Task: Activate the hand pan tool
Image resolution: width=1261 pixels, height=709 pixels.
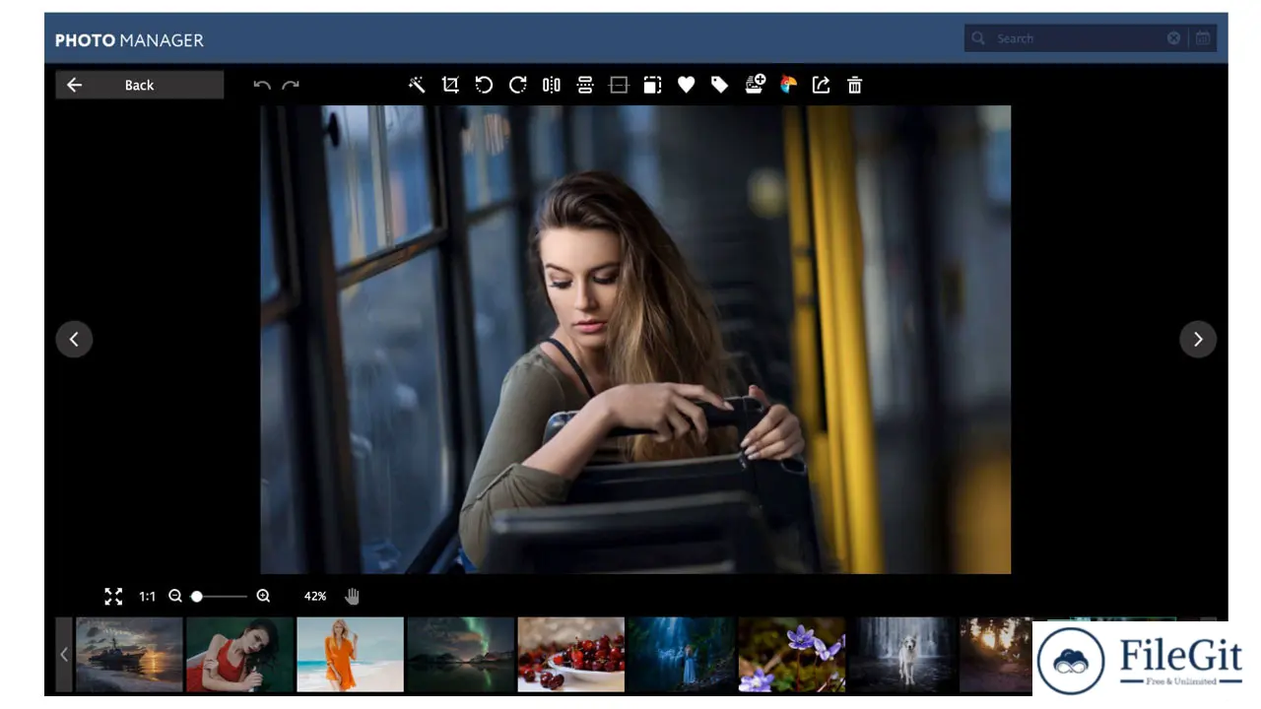Action: (x=352, y=596)
